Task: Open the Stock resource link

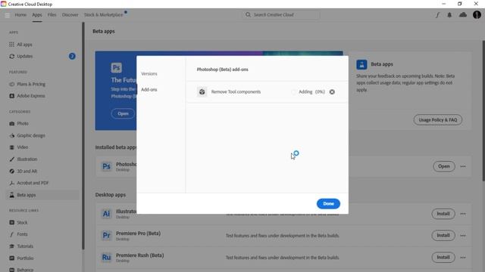Action: [22, 222]
